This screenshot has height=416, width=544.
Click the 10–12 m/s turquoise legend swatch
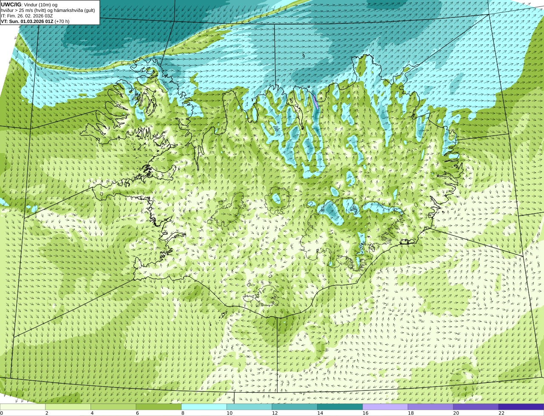click(x=249, y=407)
